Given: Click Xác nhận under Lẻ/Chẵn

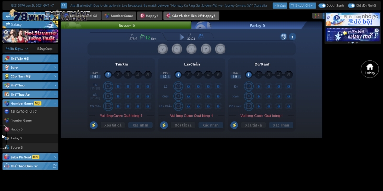Looking at the screenshot, I should pos(211,125).
